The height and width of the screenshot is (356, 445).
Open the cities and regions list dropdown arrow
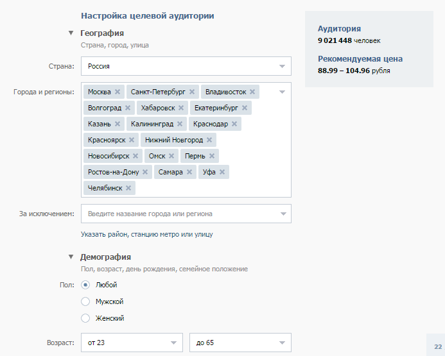coord(282,92)
